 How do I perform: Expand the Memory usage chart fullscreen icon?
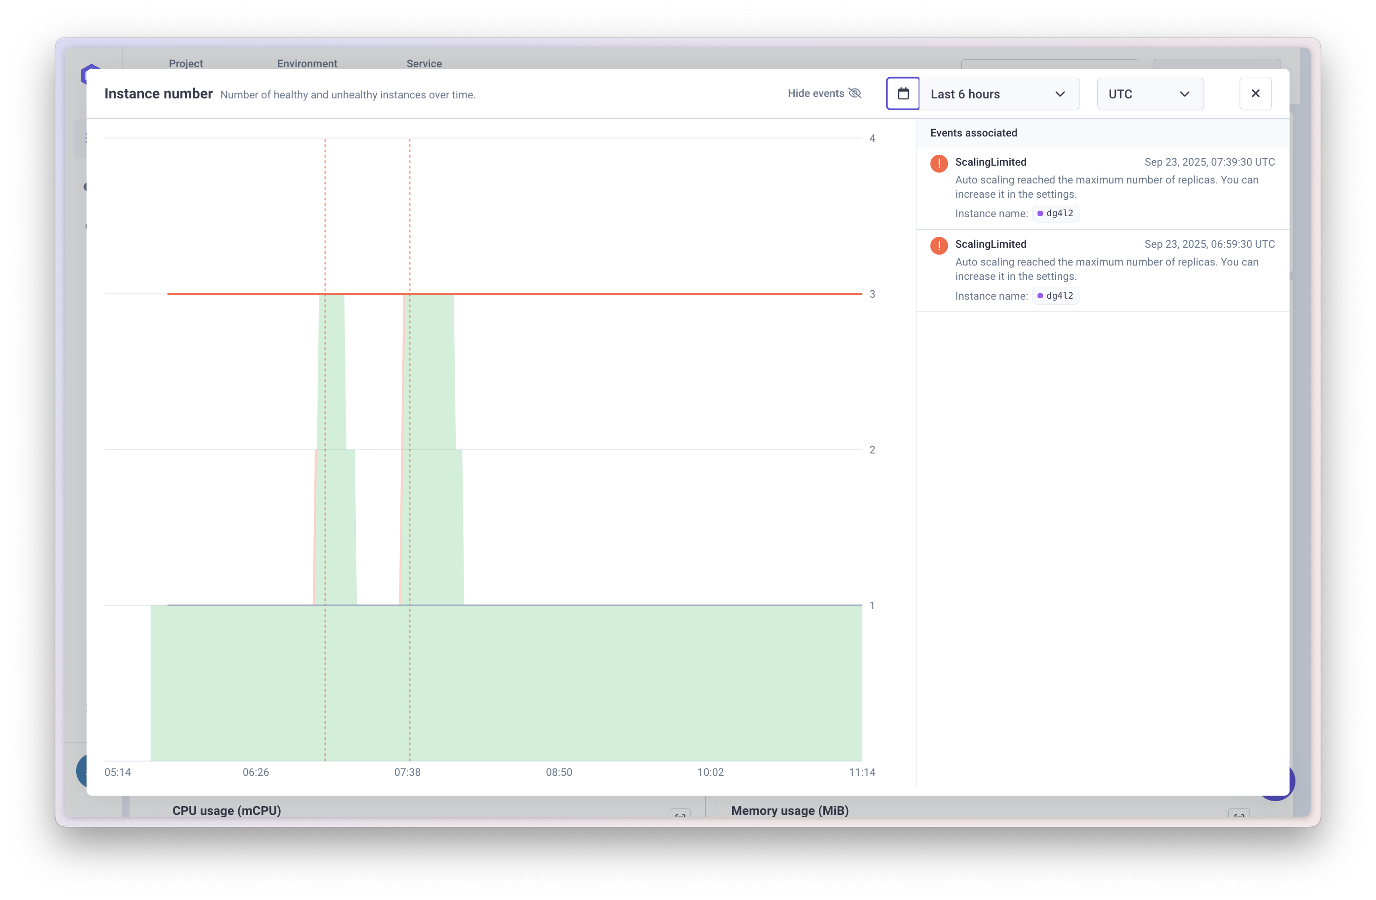pyautogui.click(x=1239, y=814)
